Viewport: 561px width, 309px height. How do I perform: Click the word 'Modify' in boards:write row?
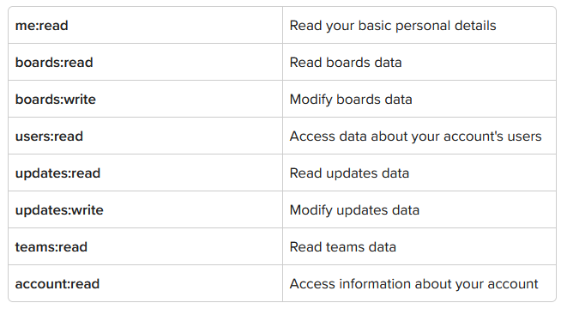(311, 100)
